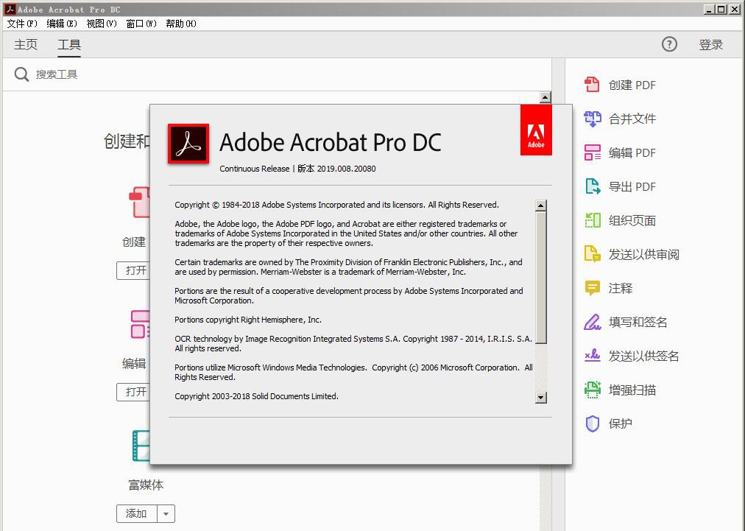This screenshot has height=531, width=745.
Task: Click the About dialog scroll down arrow
Action: coord(540,398)
